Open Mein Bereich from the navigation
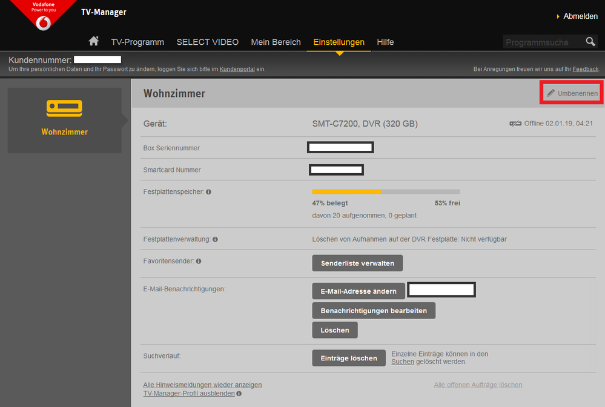Viewport: 605px width, 407px height. tap(276, 42)
